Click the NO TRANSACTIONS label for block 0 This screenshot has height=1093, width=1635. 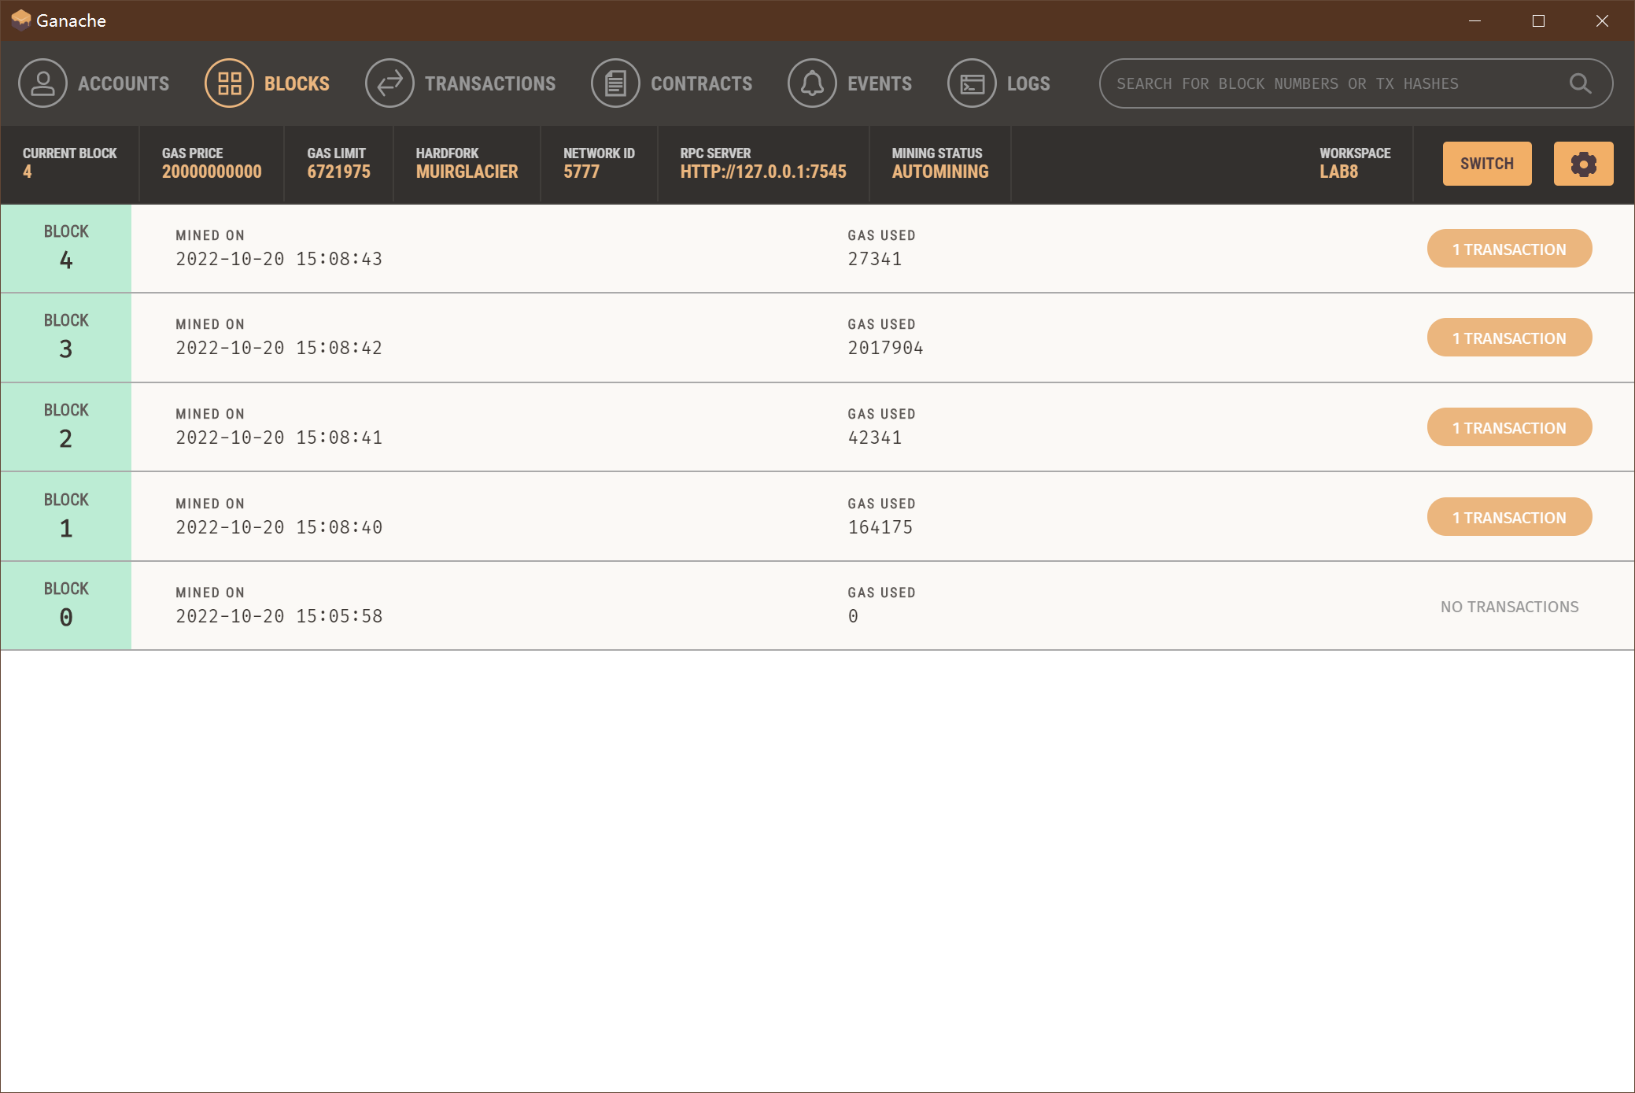(x=1509, y=607)
